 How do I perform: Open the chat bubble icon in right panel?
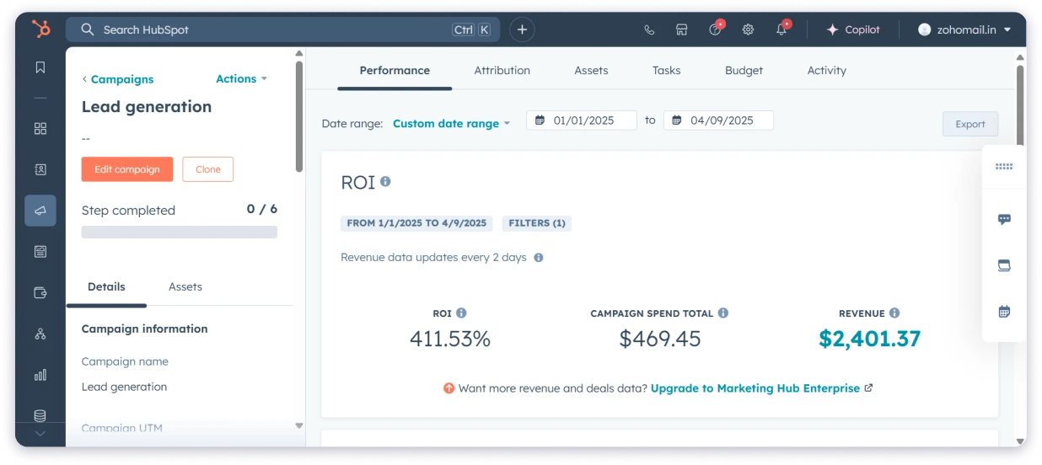coord(1004,219)
